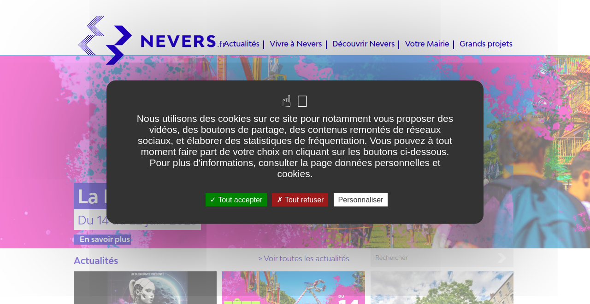Submit search with the arrow icon
The height and width of the screenshot is (304, 590).
click(x=502, y=258)
